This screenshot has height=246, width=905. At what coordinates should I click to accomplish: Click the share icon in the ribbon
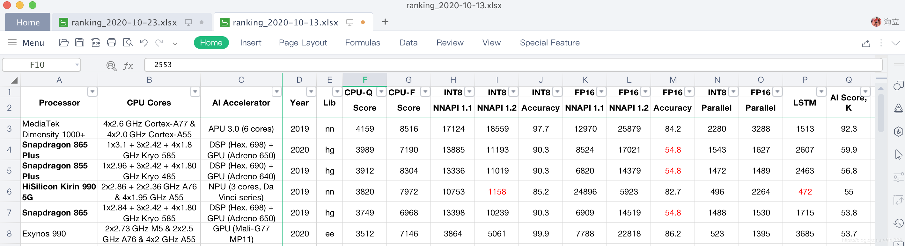[x=866, y=43]
